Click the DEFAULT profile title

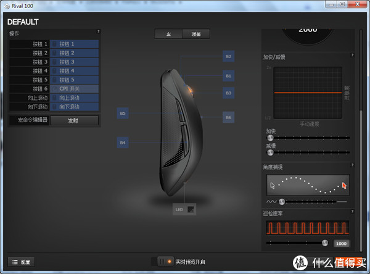point(23,22)
